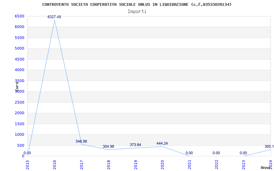Click y-axis value 4500
The height and width of the screenshot is (171, 274).
point(20,59)
